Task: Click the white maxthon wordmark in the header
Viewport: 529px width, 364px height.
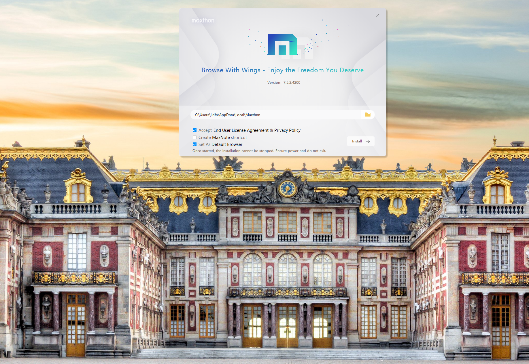Action: tap(203, 20)
